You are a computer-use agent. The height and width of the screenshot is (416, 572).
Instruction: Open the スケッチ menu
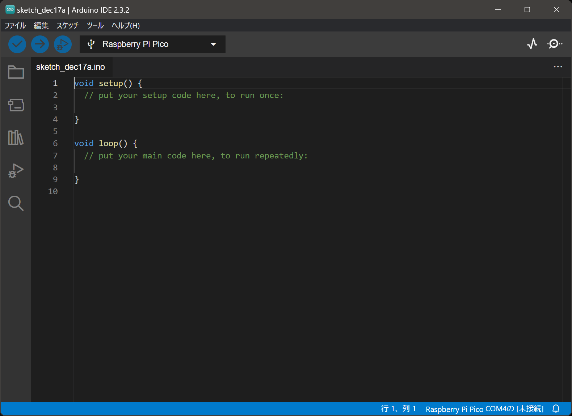67,25
